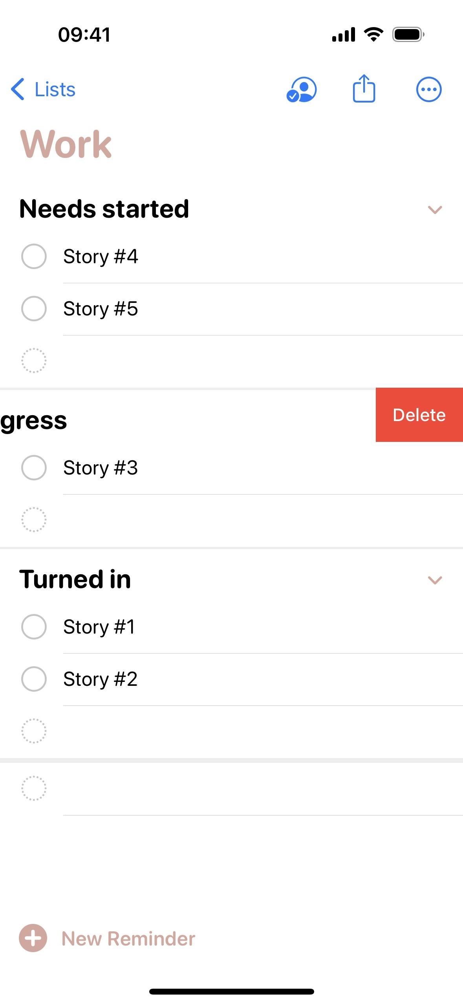
Task: Tap the Turned in section header
Action: (x=75, y=579)
